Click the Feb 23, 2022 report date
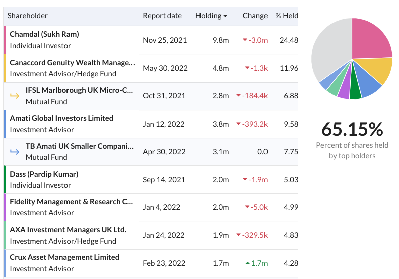This screenshot has width=399, height=279. point(164,263)
